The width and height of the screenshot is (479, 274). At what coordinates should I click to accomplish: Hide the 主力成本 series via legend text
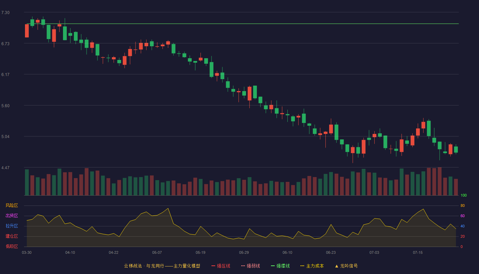pos(315,266)
